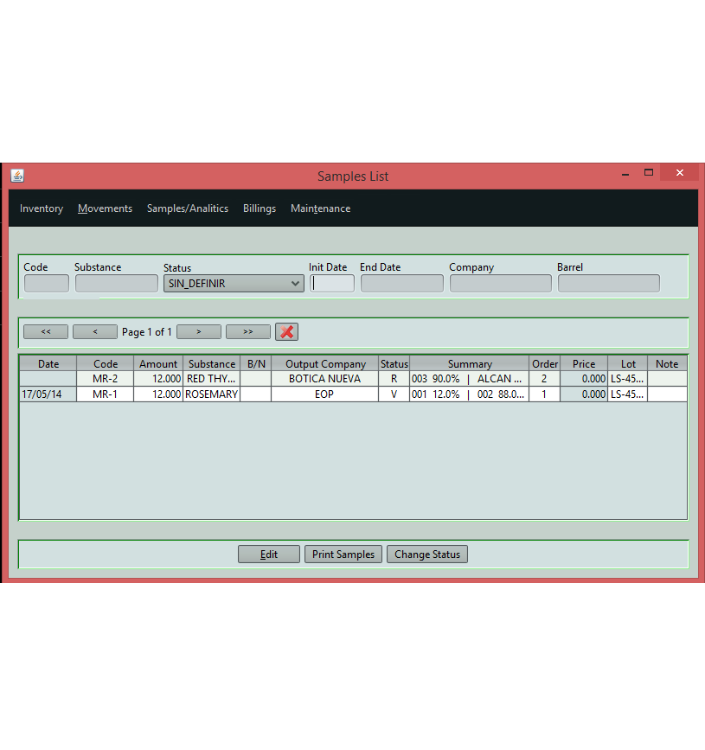Click the Substance column header
This screenshot has width=705, height=750.
(x=211, y=363)
